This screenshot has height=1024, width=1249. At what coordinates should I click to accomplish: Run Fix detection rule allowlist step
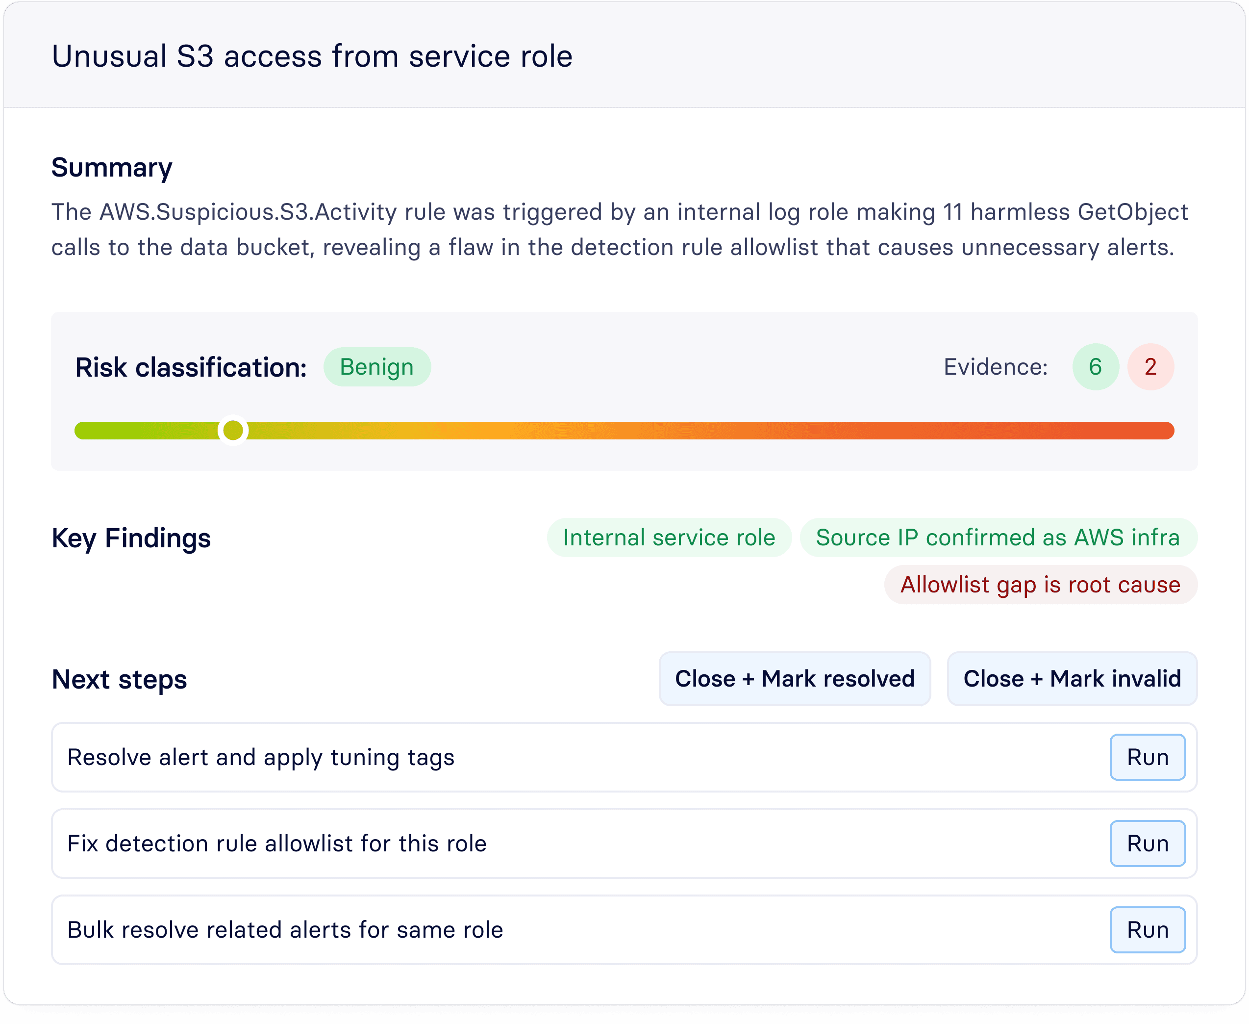pos(1147,843)
